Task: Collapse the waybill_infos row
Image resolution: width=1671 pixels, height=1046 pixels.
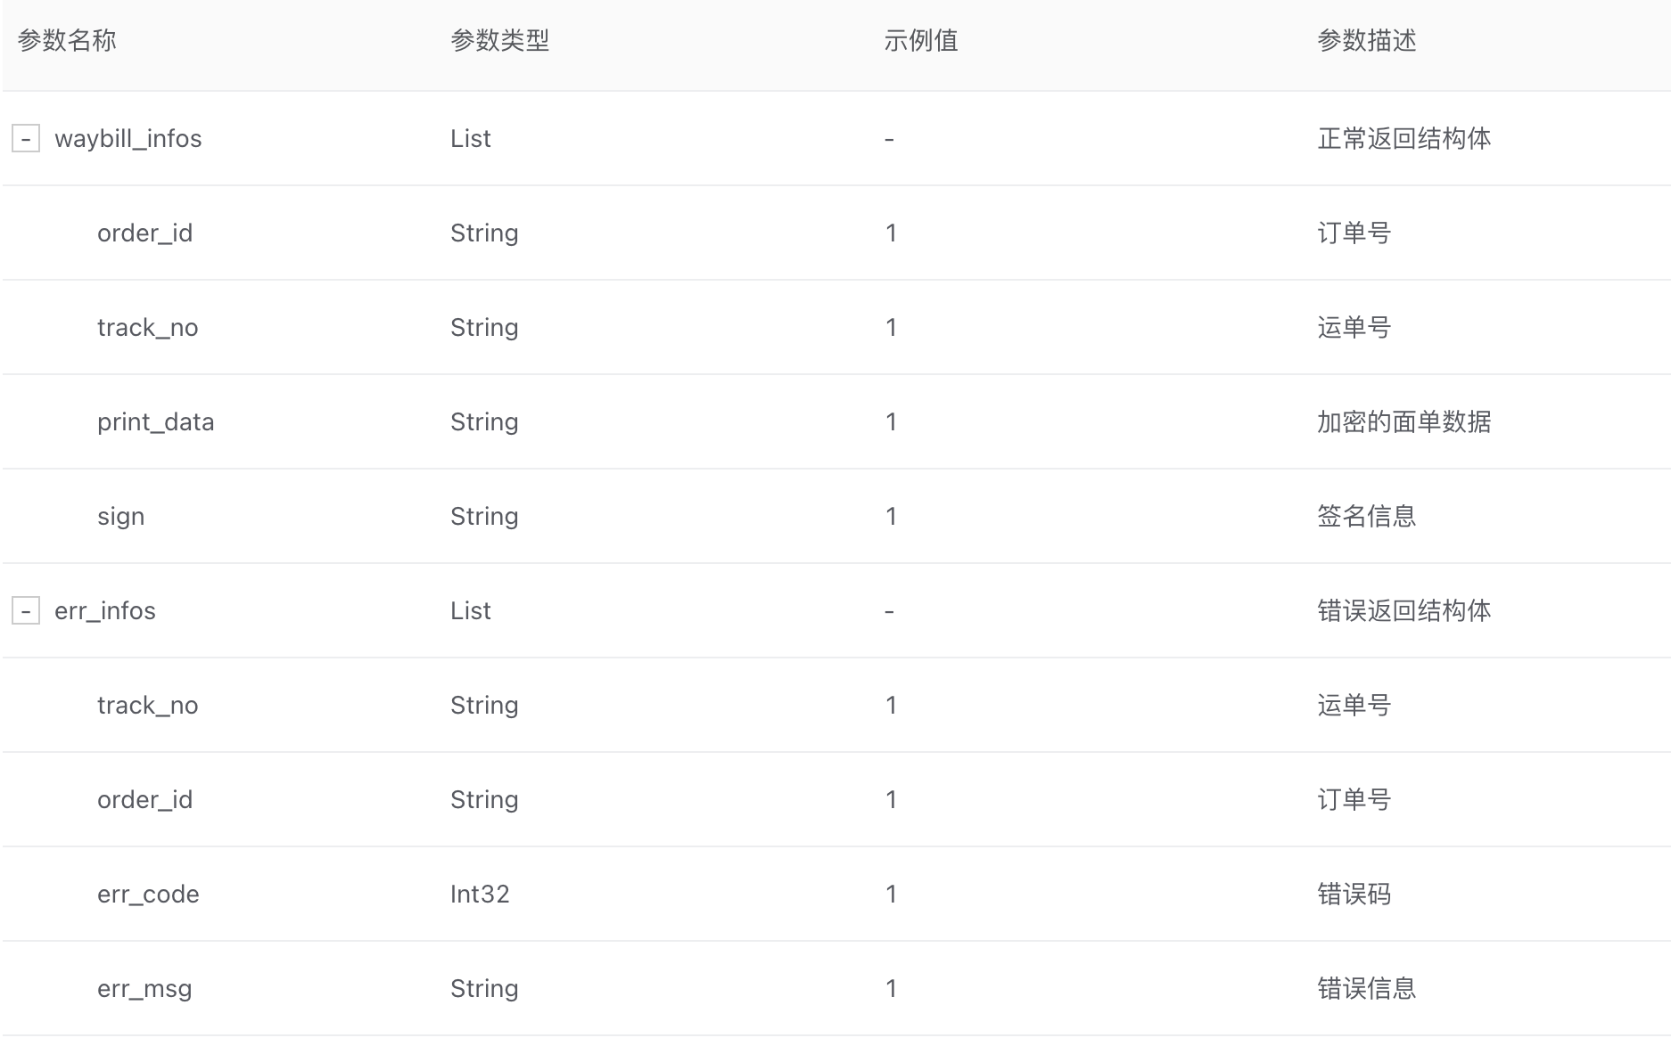Action: pyautogui.click(x=26, y=139)
